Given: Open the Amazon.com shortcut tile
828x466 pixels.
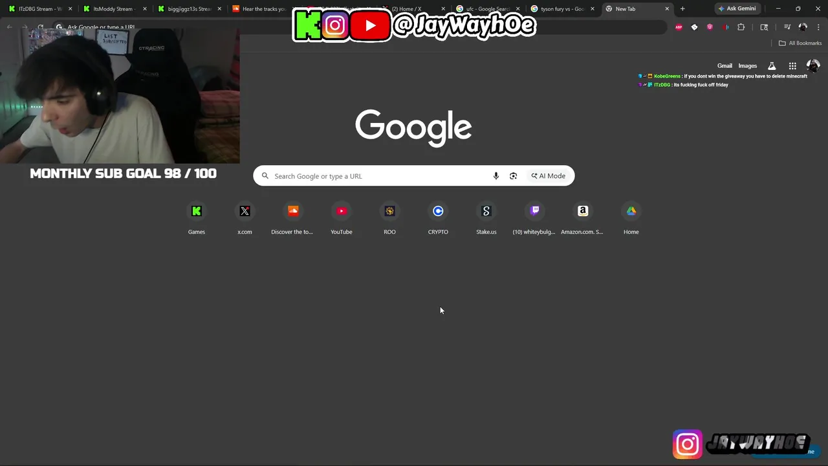Looking at the screenshot, I should [583, 219].
